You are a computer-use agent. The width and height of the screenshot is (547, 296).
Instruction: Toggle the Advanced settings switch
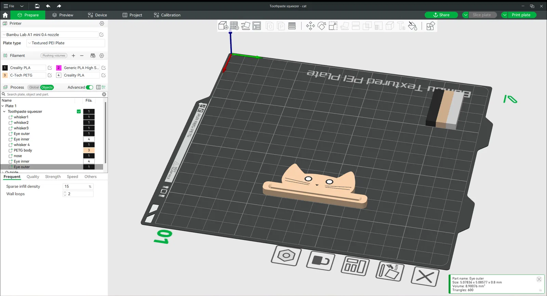(x=90, y=87)
